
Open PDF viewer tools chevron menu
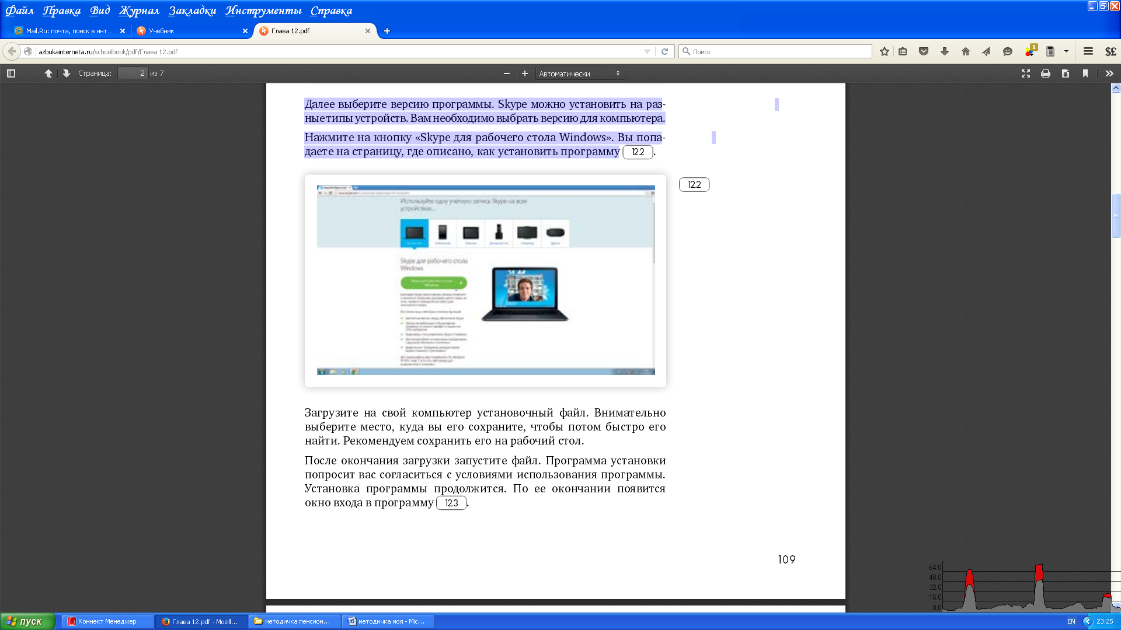[x=1109, y=73]
